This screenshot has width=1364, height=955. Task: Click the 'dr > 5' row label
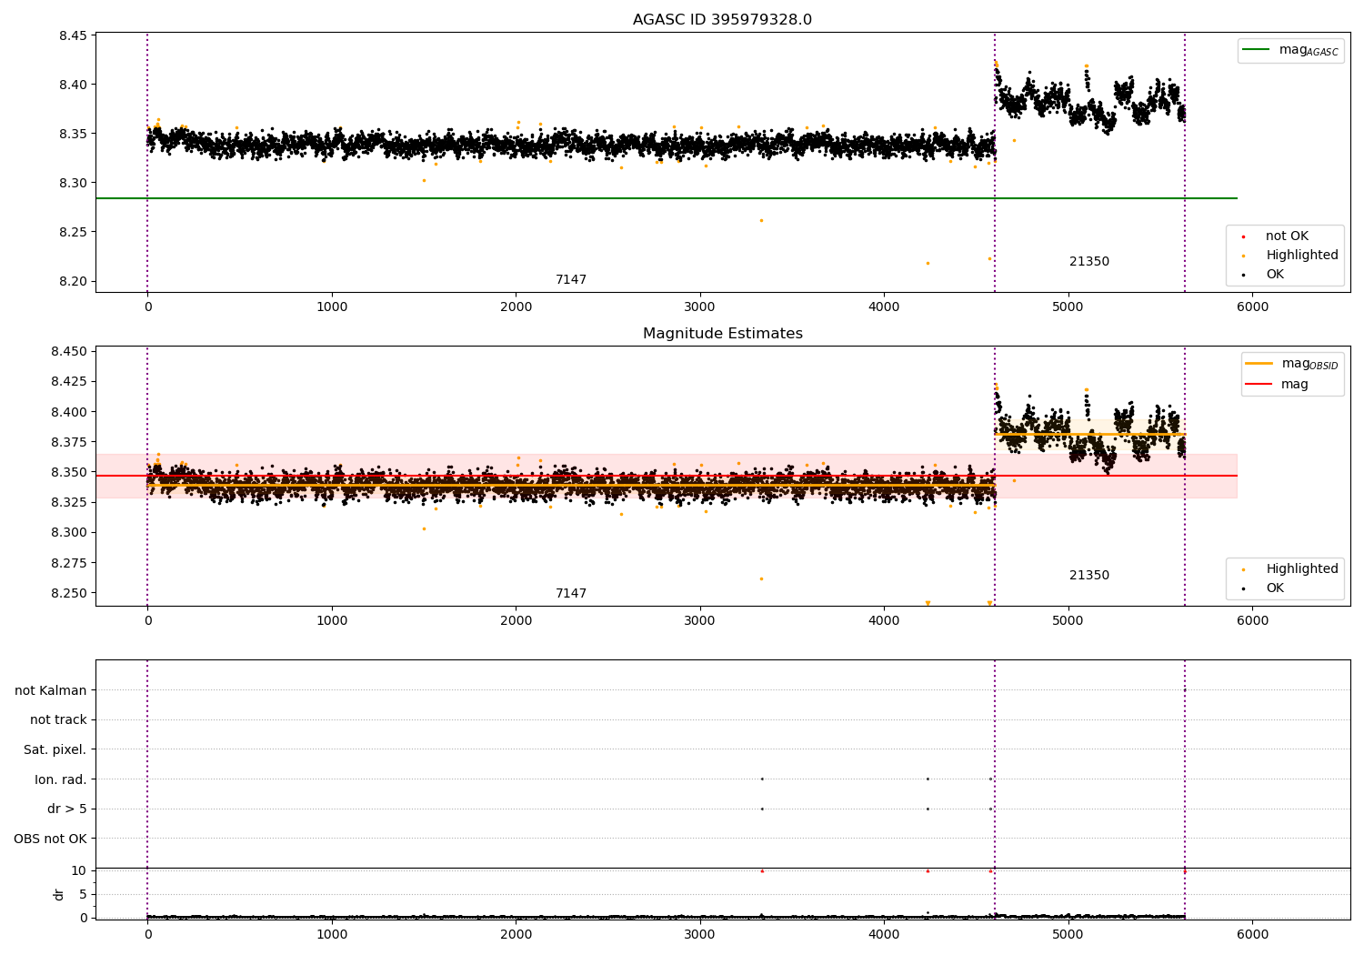click(67, 809)
